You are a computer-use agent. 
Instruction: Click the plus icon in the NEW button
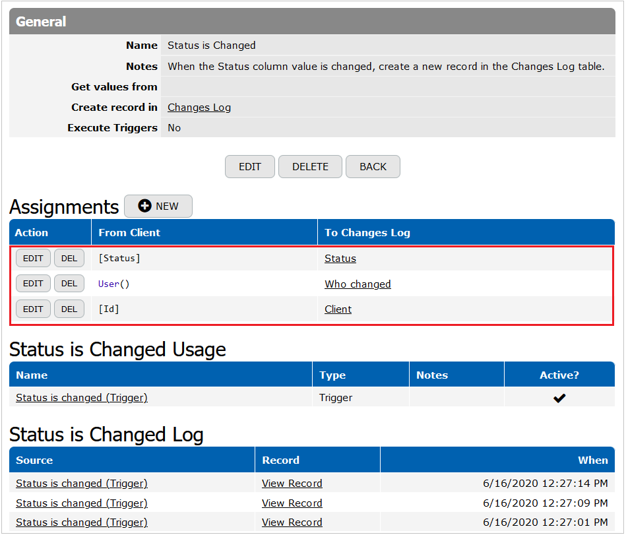[x=144, y=206]
